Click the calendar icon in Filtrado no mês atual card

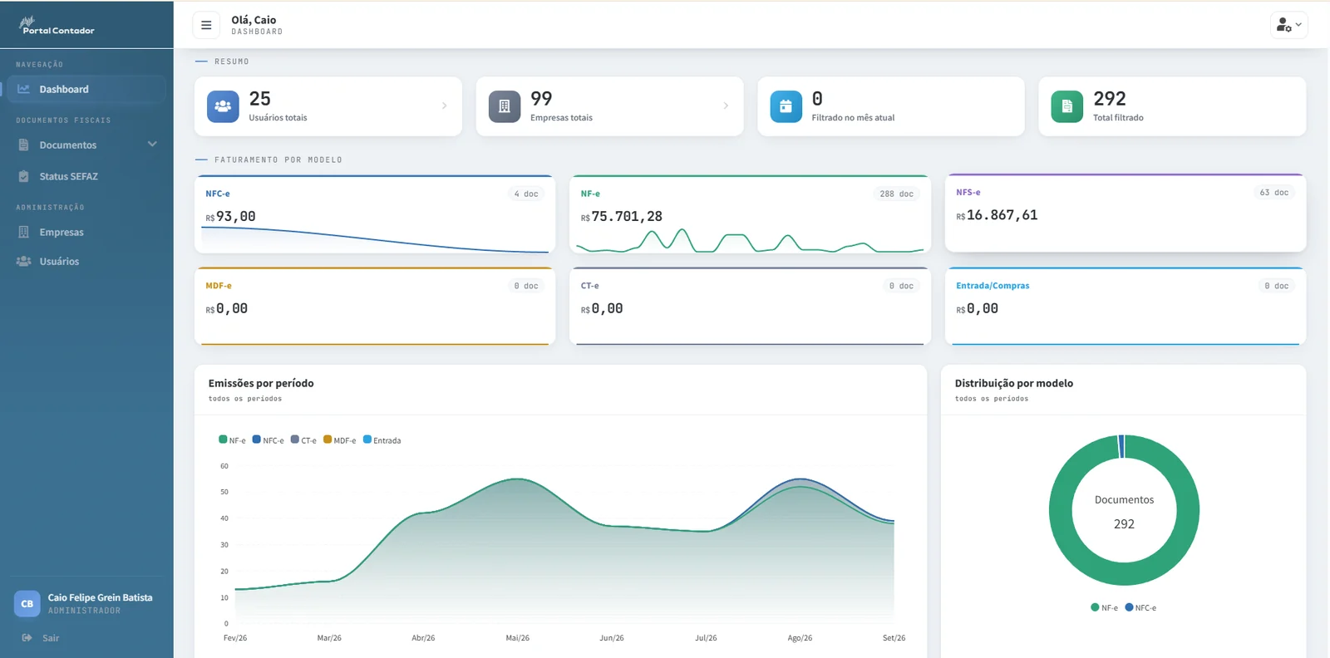786,106
